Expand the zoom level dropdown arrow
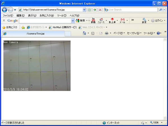168x126 pixels. coord(162,123)
